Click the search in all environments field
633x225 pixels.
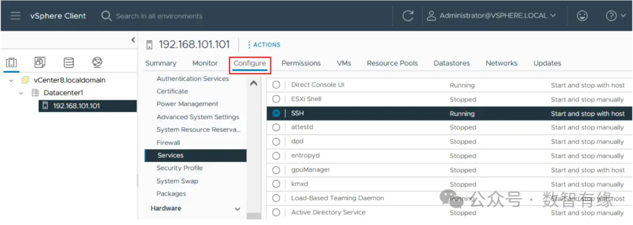click(159, 16)
